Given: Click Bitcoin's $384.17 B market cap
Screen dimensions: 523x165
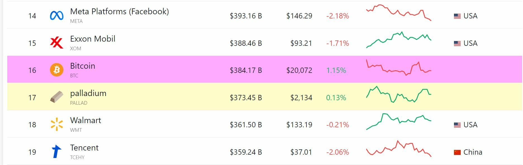Looking at the screenshot, I should (x=246, y=70).
